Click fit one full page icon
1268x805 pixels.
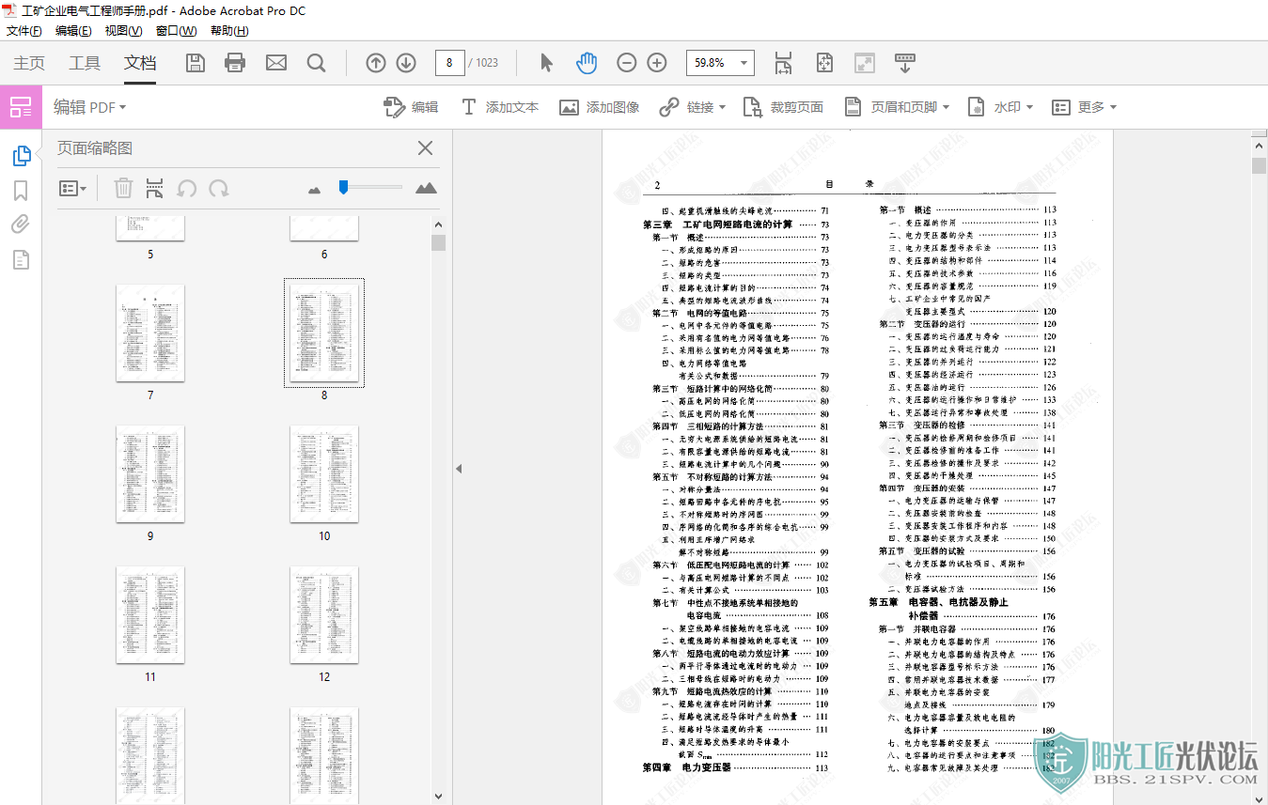tap(824, 63)
